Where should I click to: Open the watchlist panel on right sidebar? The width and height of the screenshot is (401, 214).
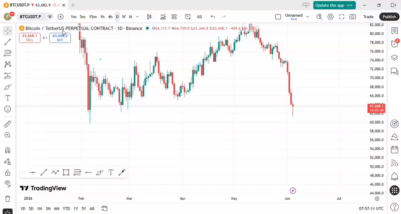tap(394, 30)
